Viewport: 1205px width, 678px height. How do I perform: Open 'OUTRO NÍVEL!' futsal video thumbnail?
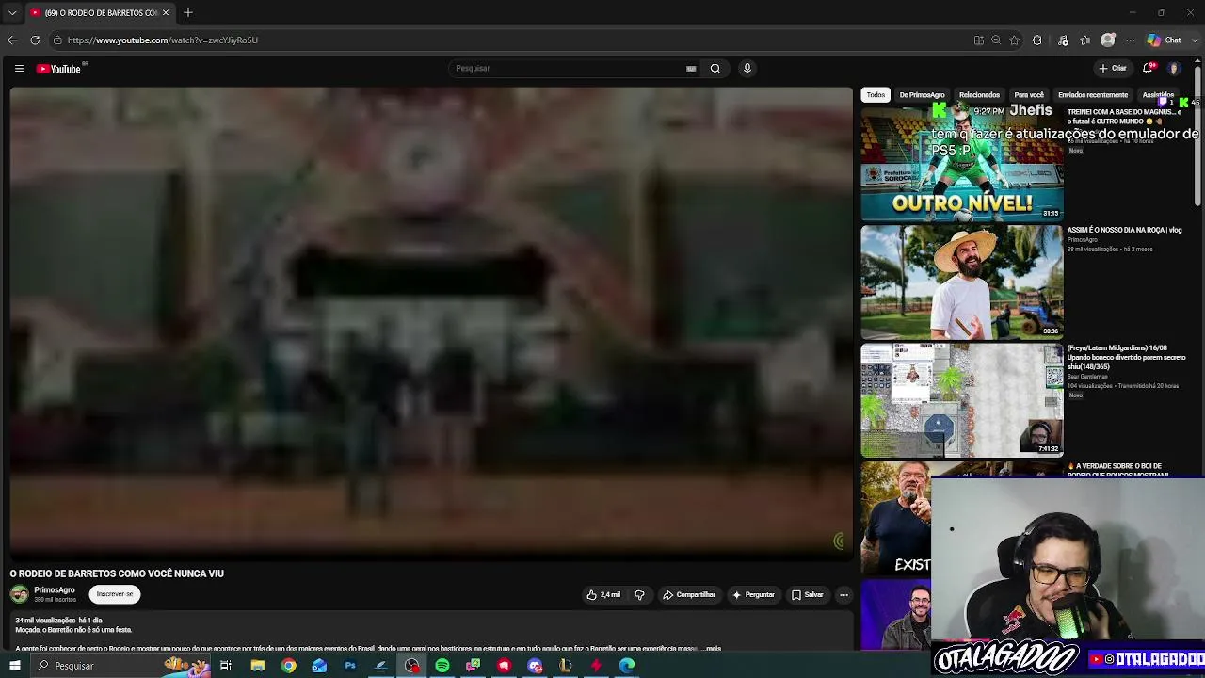(x=962, y=164)
